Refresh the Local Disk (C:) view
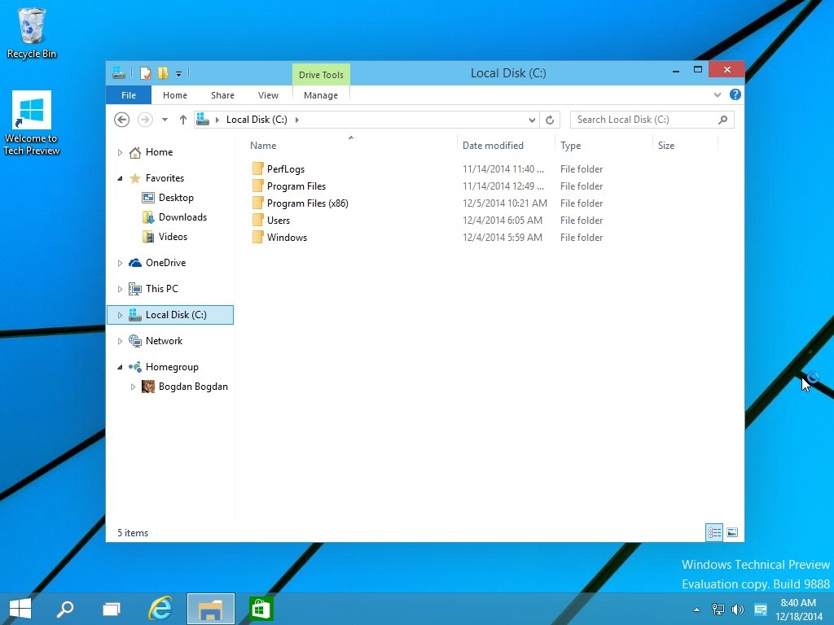Screen dimensions: 834x625 pyautogui.click(x=550, y=120)
